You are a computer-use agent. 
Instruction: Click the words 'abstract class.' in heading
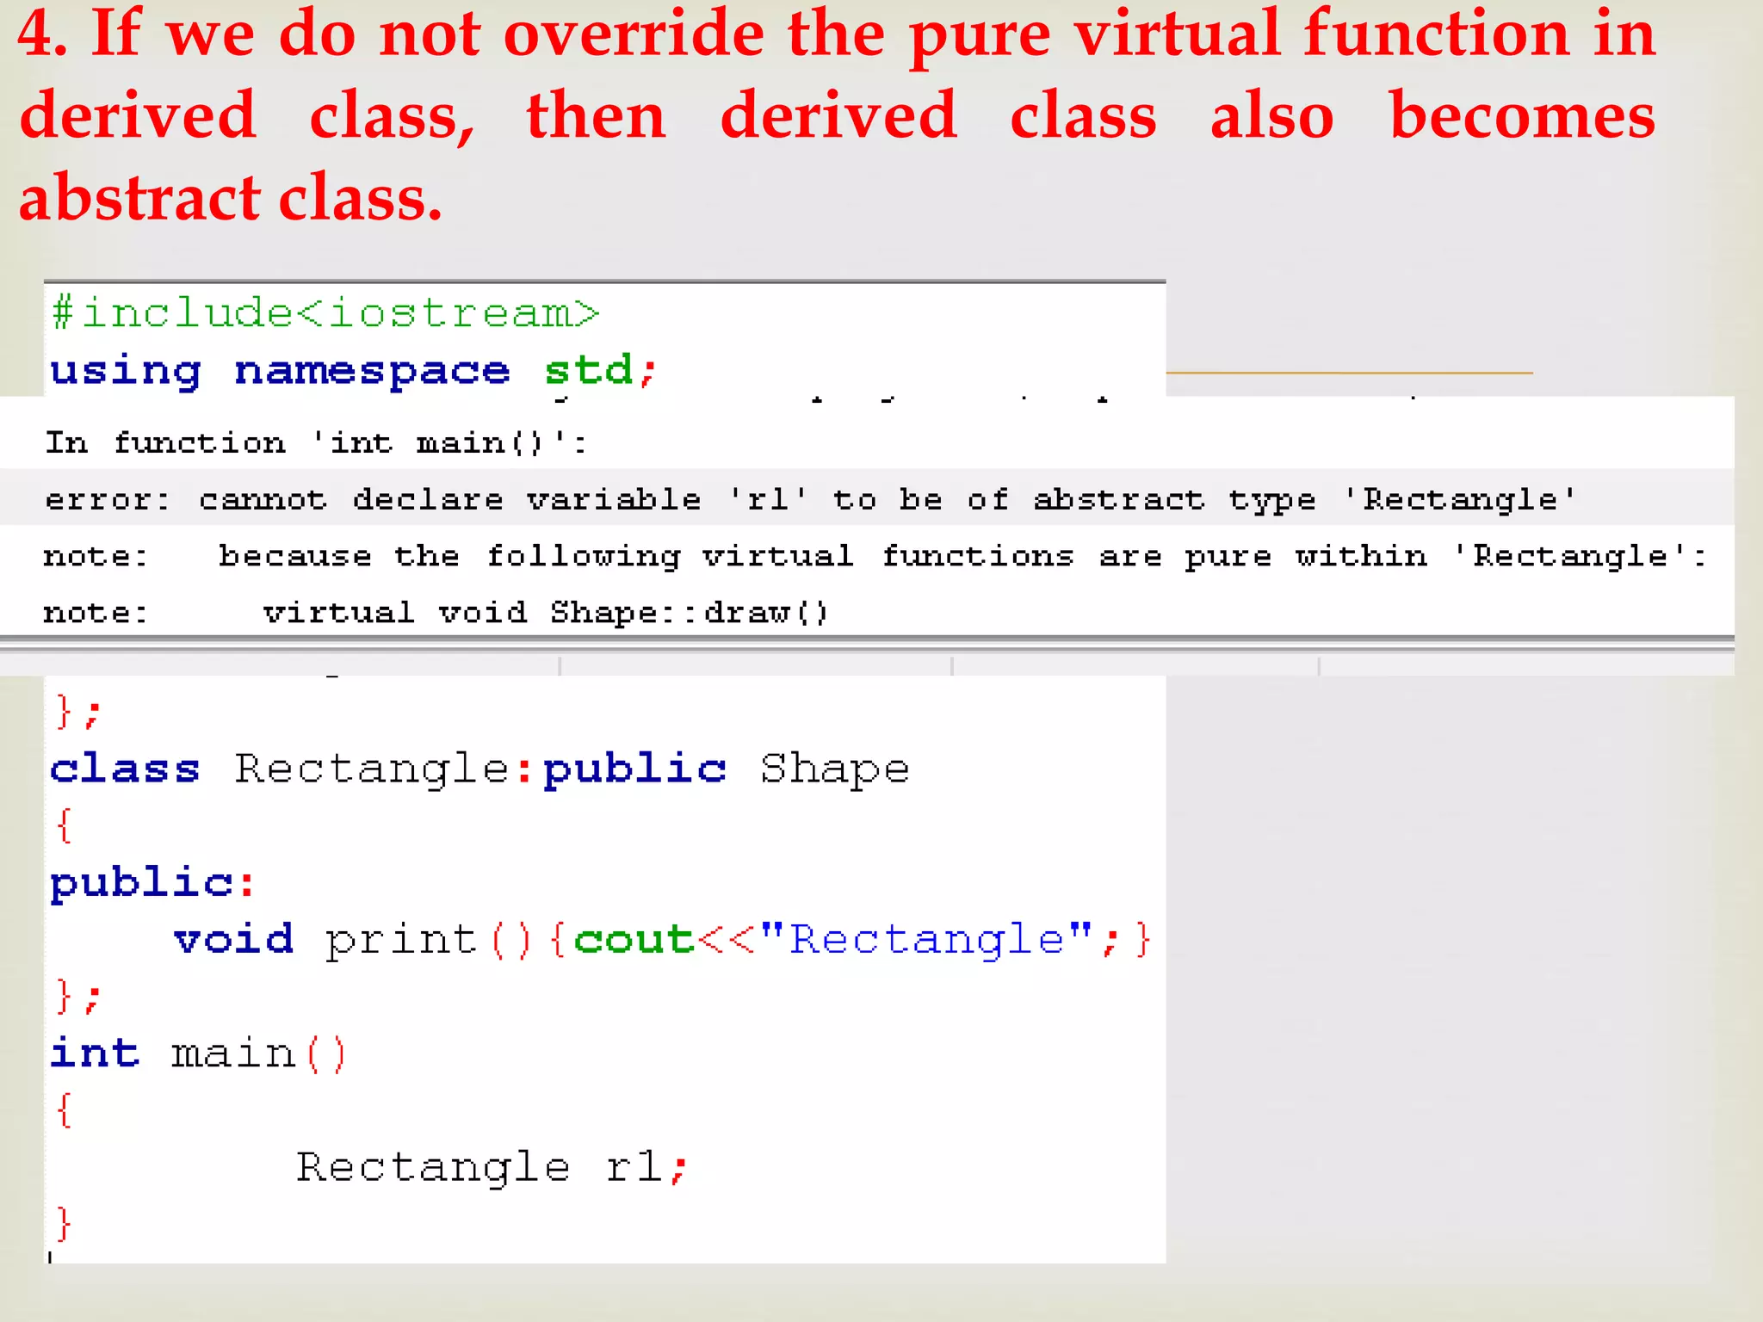231,198
